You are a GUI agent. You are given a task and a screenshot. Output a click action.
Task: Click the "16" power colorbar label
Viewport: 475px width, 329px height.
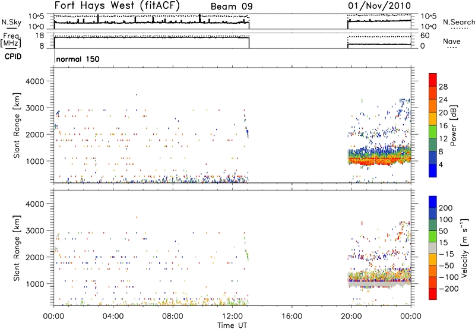pos(443,126)
